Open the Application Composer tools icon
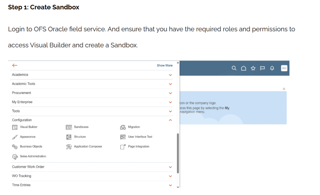Screen dimensions: 320x195 coord(69,147)
